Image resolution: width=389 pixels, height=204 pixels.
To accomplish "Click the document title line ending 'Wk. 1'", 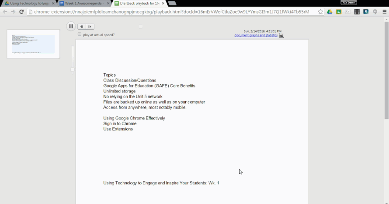I will (x=161, y=183).
